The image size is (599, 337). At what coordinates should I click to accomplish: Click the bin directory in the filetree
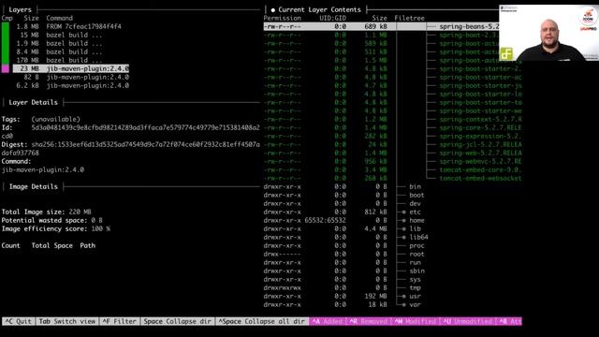click(x=415, y=186)
